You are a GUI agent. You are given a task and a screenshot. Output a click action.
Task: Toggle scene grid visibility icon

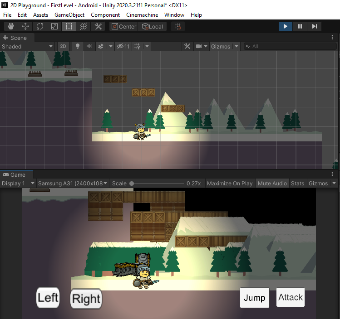pyautogui.click(x=137, y=46)
